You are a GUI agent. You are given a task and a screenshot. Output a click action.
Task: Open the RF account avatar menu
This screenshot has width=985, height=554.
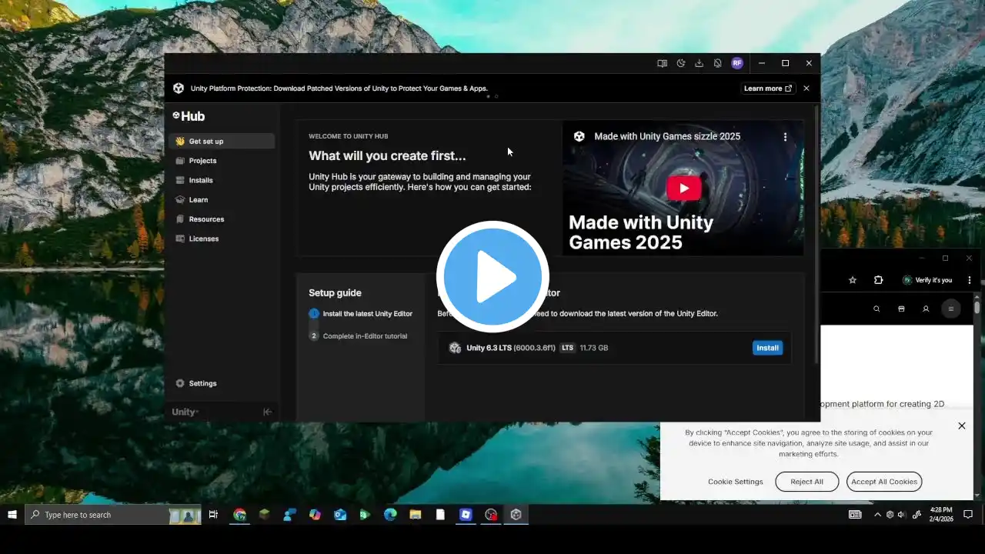coord(737,63)
